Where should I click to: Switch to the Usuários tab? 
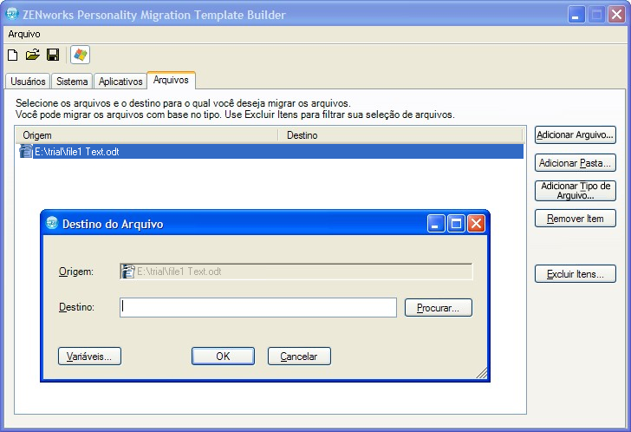pyautogui.click(x=28, y=82)
